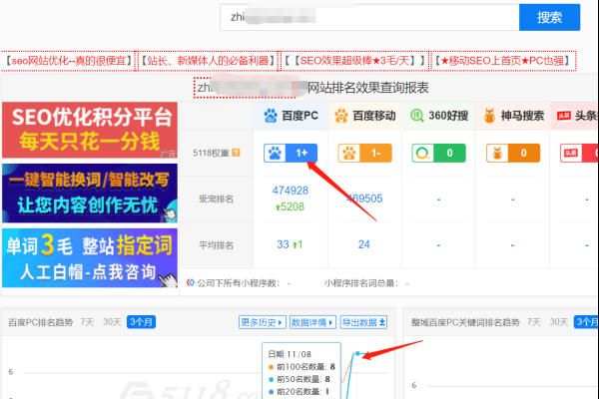The width and height of the screenshot is (599, 399).
Task: Click the 神马搜索 horse icon
Action: [489, 116]
